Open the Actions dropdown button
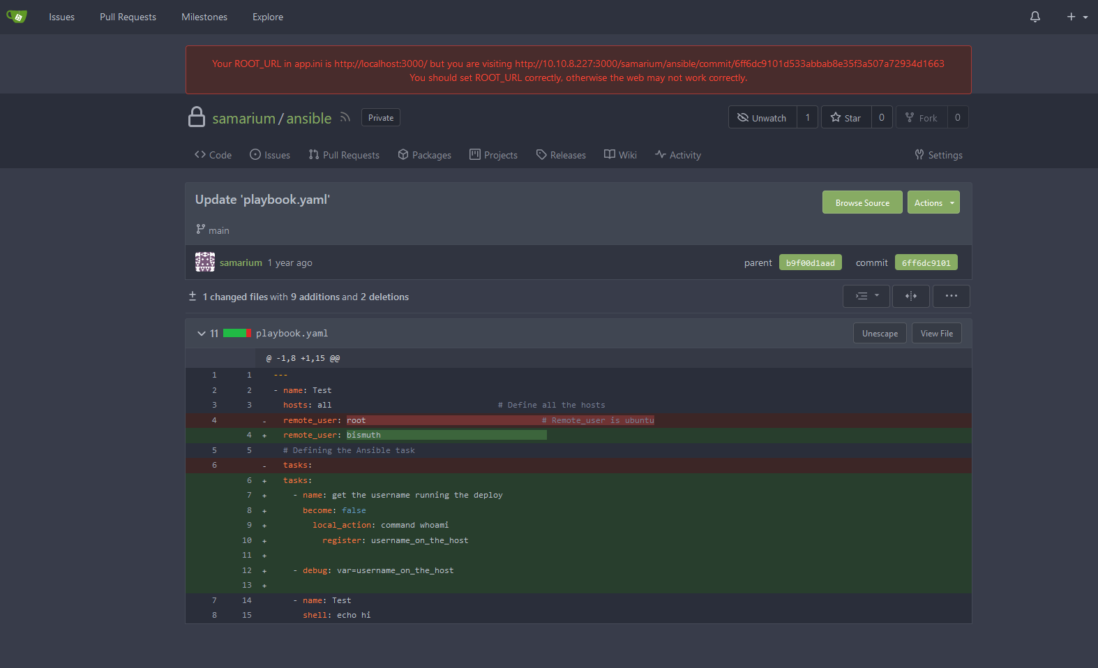The image size is (1098, 668). coord(933,202)
